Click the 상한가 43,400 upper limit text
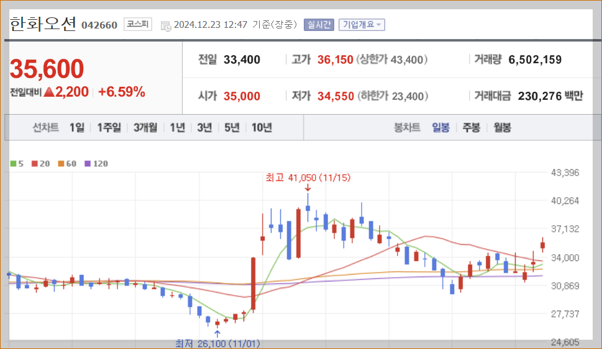The image size is (602, 349). [392, 60]
